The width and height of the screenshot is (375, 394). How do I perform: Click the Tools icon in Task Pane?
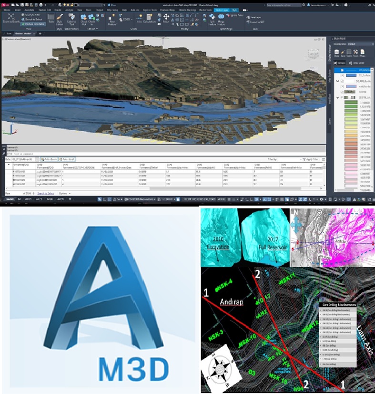coord(355,53)
